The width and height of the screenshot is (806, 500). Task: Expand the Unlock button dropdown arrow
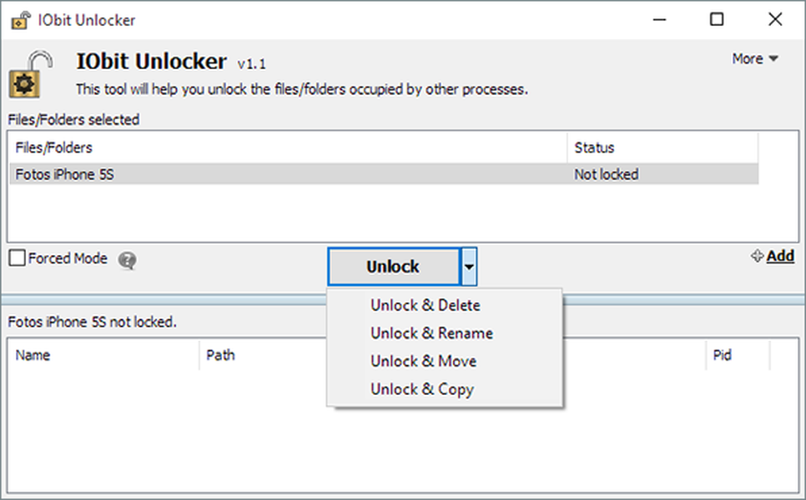[x=469, y=267]
